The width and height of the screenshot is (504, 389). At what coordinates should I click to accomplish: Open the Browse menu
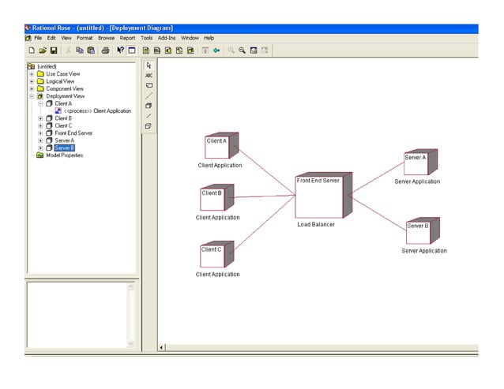[106, 38]
